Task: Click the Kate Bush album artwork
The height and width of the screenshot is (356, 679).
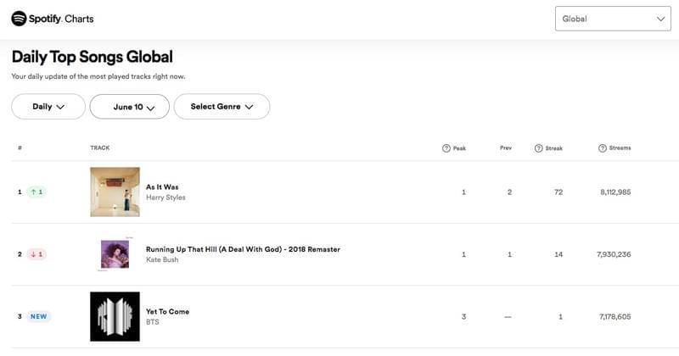Action: pos(115,254)
